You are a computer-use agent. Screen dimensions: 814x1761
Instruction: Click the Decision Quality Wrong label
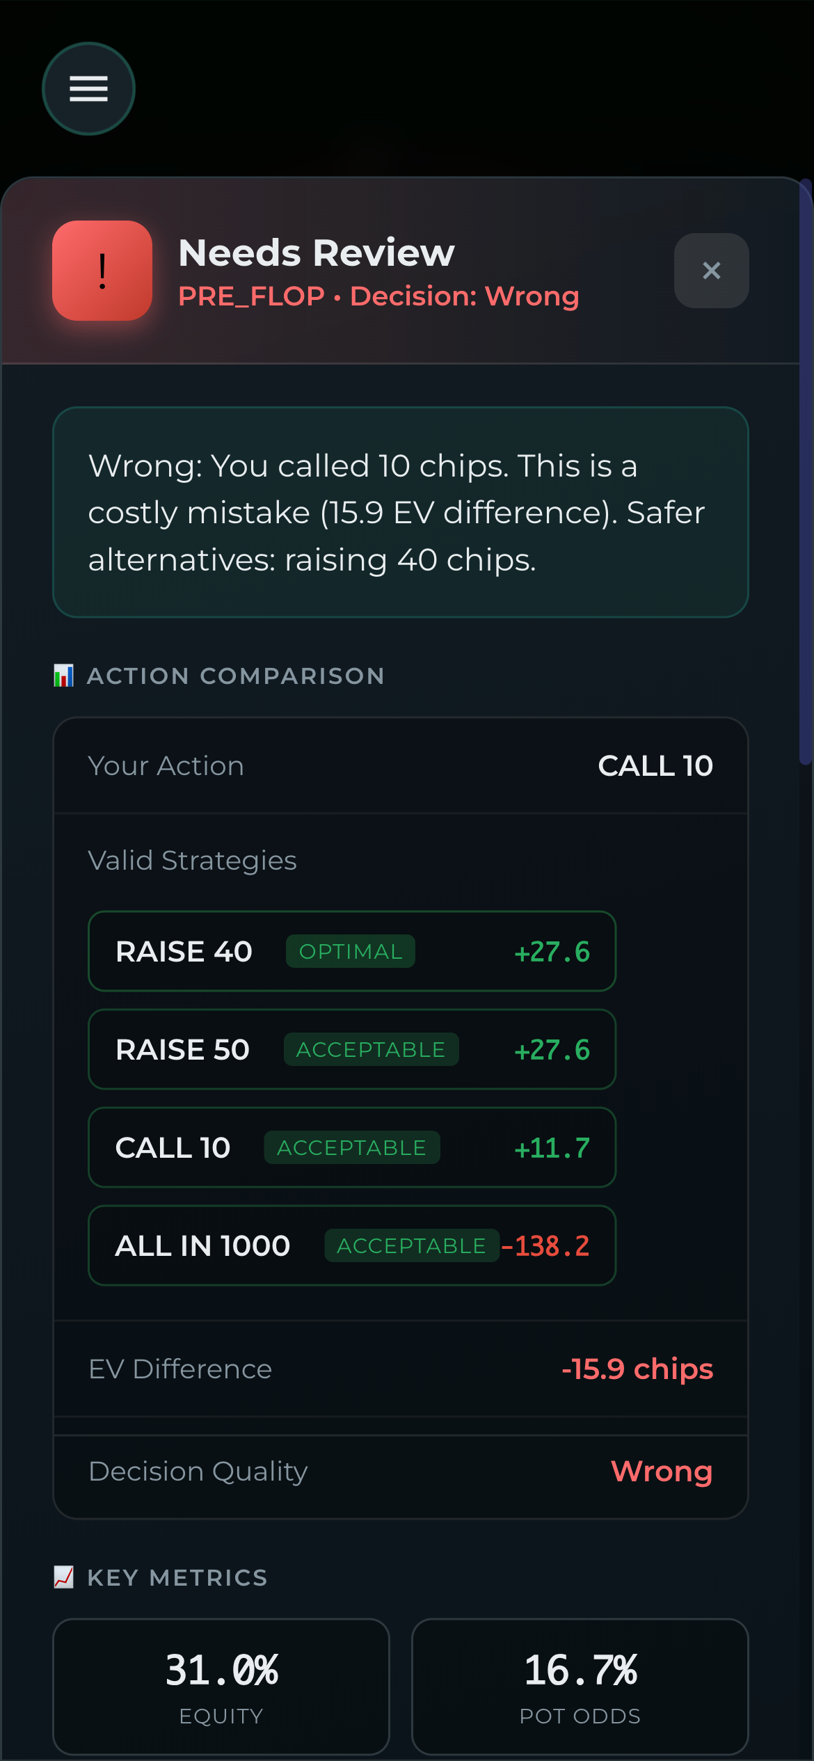pyautogui.click(x=661, y=1472)
